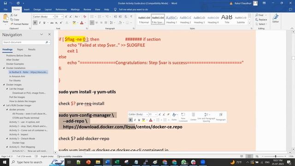Toggle Underline in the ribbon Font group
The height and width of the screenshot is (166, 295).
coord(44,23)
